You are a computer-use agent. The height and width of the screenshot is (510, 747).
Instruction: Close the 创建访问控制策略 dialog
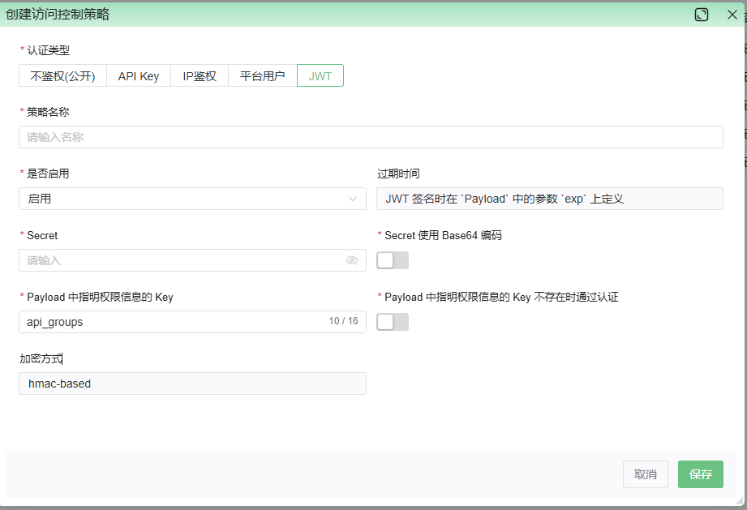point(732,15)
